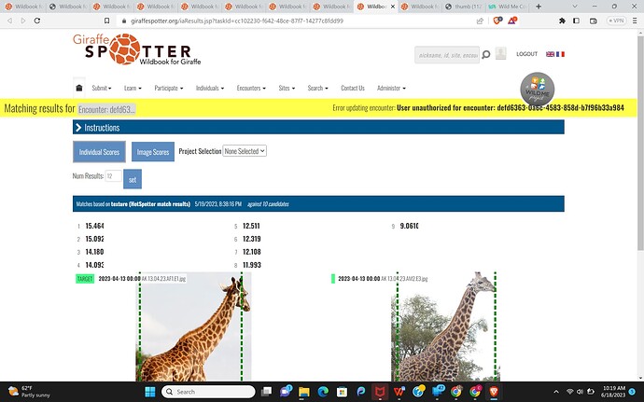Switch to the thumb (11 browser tab
Screen dimensions: 644x402
coord(463,7)
